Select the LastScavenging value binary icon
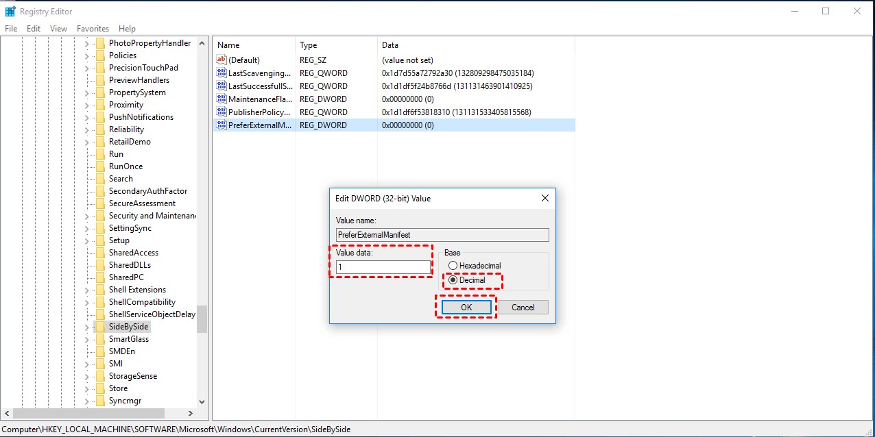 [221, 73]
